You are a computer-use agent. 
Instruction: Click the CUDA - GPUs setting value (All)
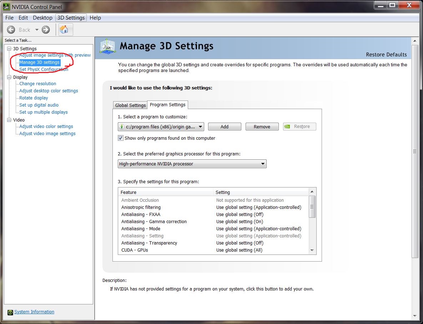[239, 250]
